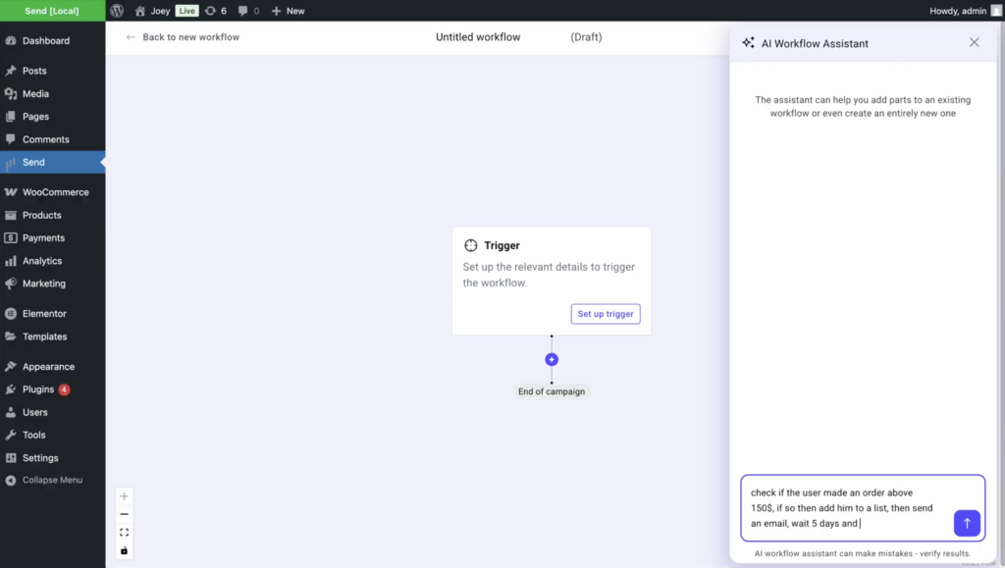Click the Appearance paintbrush icon
Image resolution: width=1005 pixels, height=568 pixels.
point(11,367)
